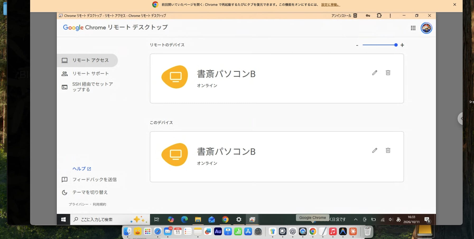The image size is (474, 239).
Task: Click the Windows search box ここに入力して検索
Action: [110, 219]
